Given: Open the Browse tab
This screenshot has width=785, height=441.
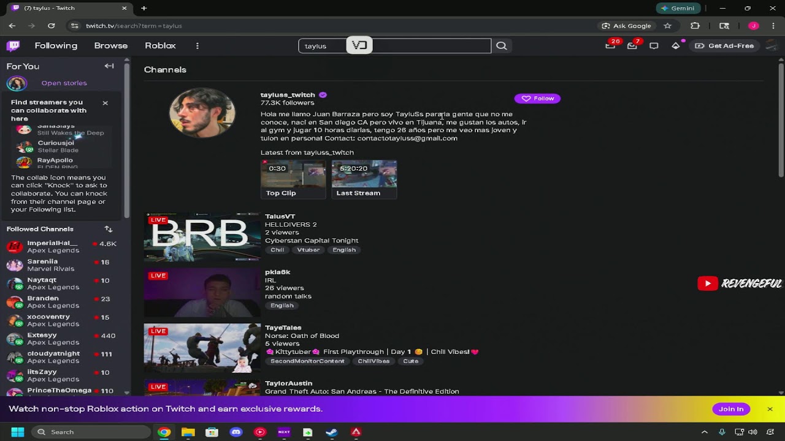Looking at the screenshot, I should [111, 46].
